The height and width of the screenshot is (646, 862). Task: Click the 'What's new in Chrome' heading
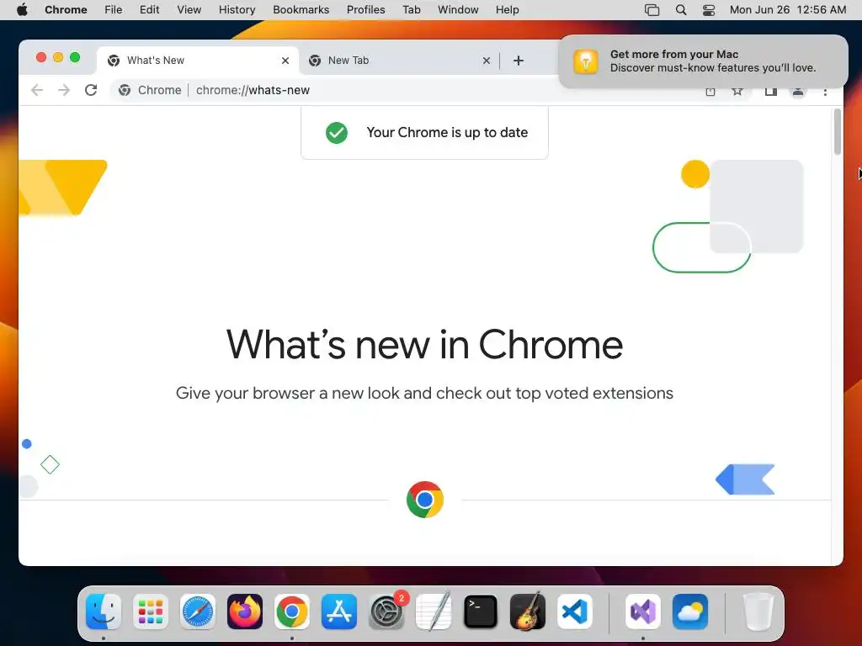click(424, 344)
